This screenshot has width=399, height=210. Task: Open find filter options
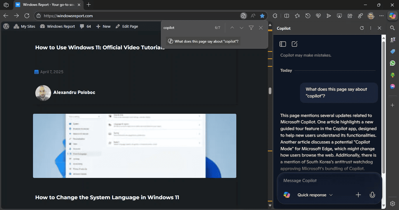251,28
